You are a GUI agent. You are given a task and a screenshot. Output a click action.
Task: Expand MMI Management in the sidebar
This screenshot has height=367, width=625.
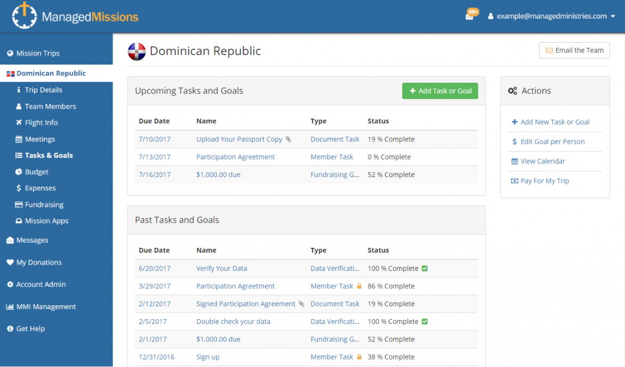tap(46, 307)
